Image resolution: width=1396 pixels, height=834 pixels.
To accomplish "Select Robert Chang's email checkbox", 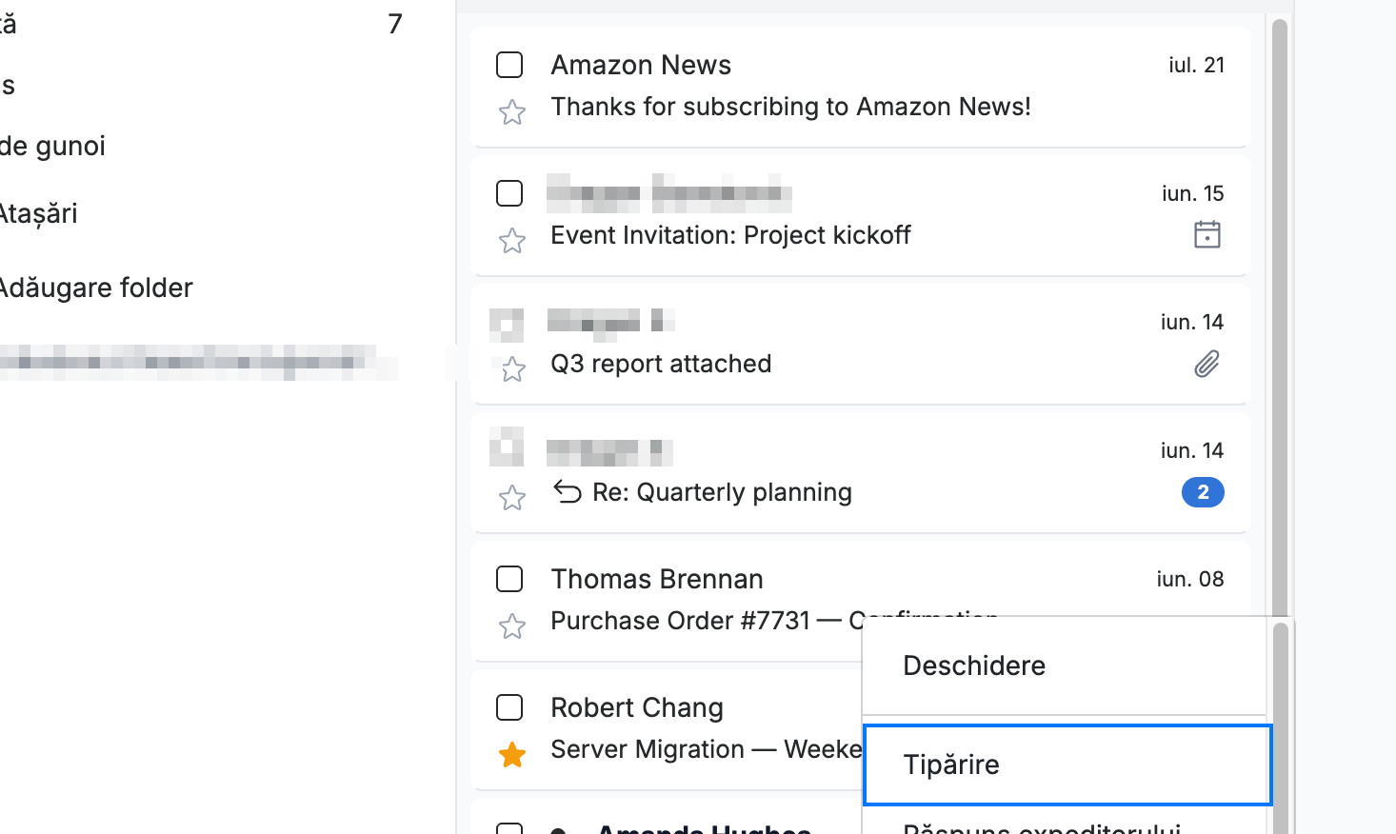I will [509, 707].
